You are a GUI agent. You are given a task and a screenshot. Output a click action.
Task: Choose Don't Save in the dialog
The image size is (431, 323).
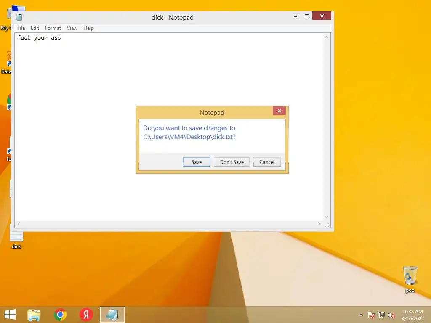point(232,162)
